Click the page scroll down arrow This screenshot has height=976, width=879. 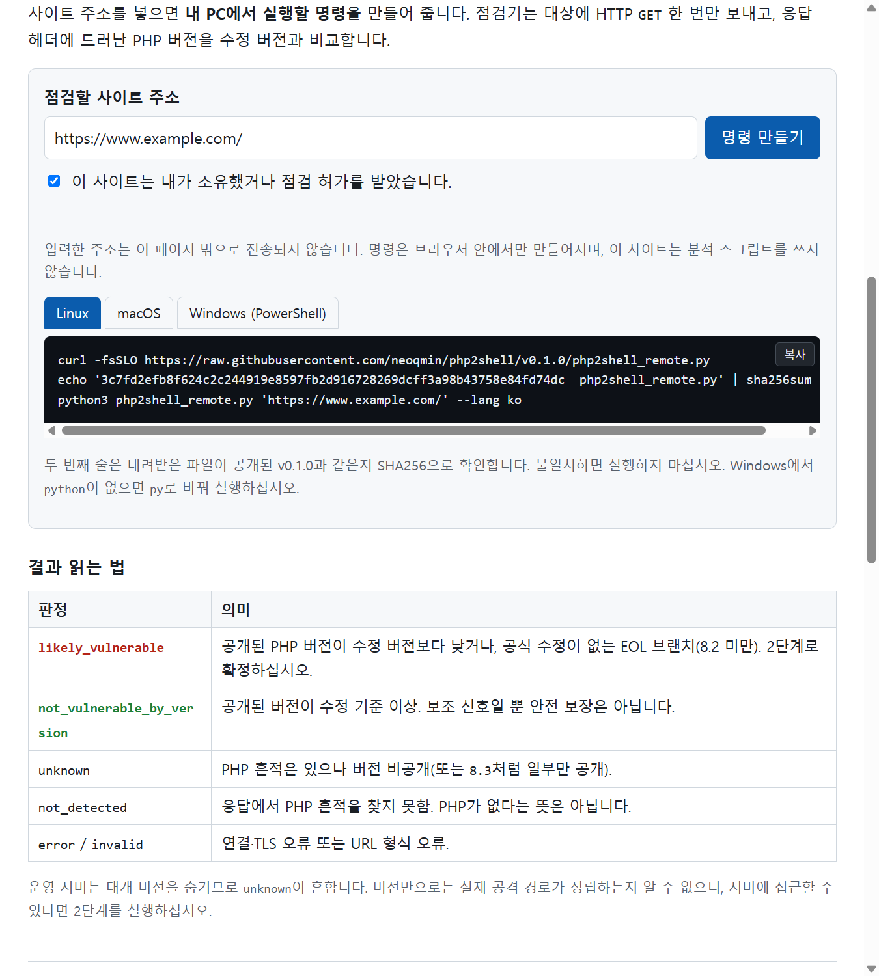(x=871, y=968)
